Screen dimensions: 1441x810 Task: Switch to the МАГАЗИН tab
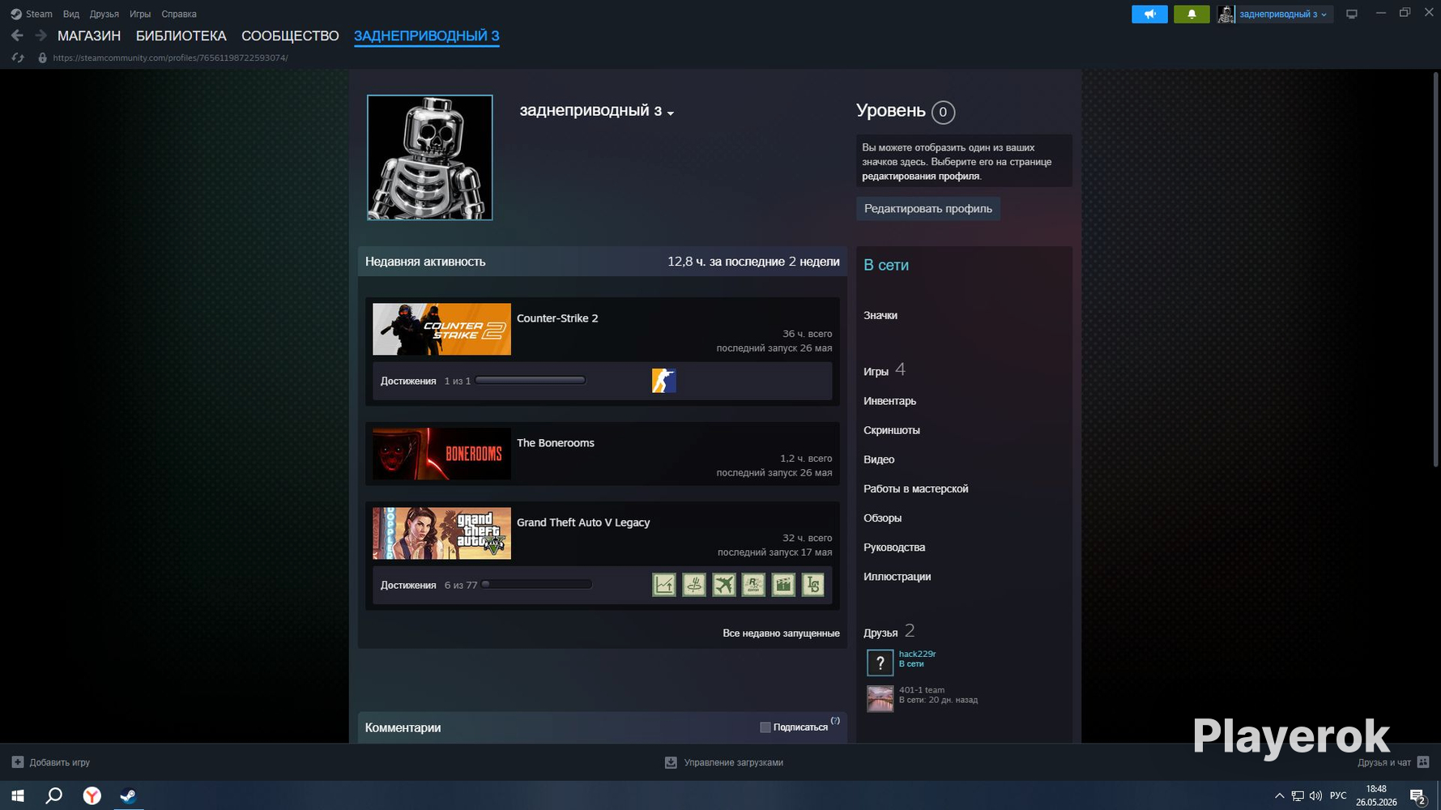[x=89, y=36]
